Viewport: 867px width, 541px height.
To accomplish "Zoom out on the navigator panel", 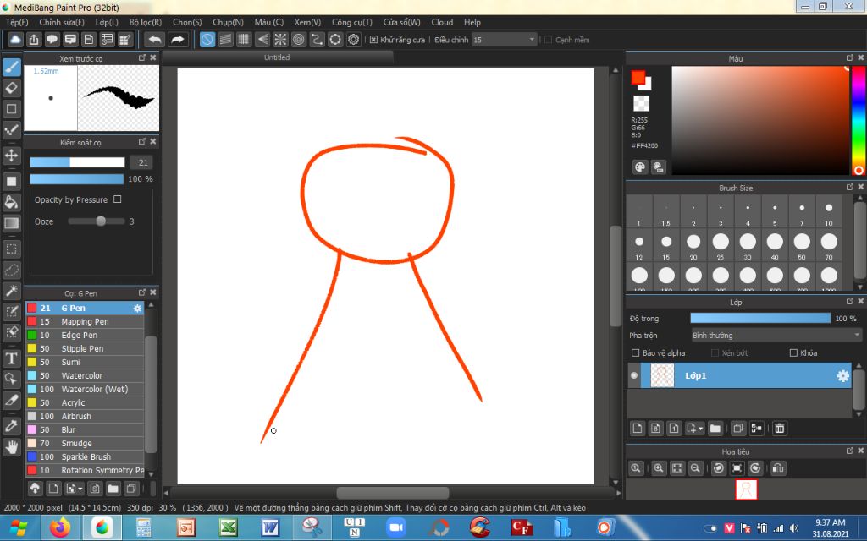I will click(x=695, y=468).
